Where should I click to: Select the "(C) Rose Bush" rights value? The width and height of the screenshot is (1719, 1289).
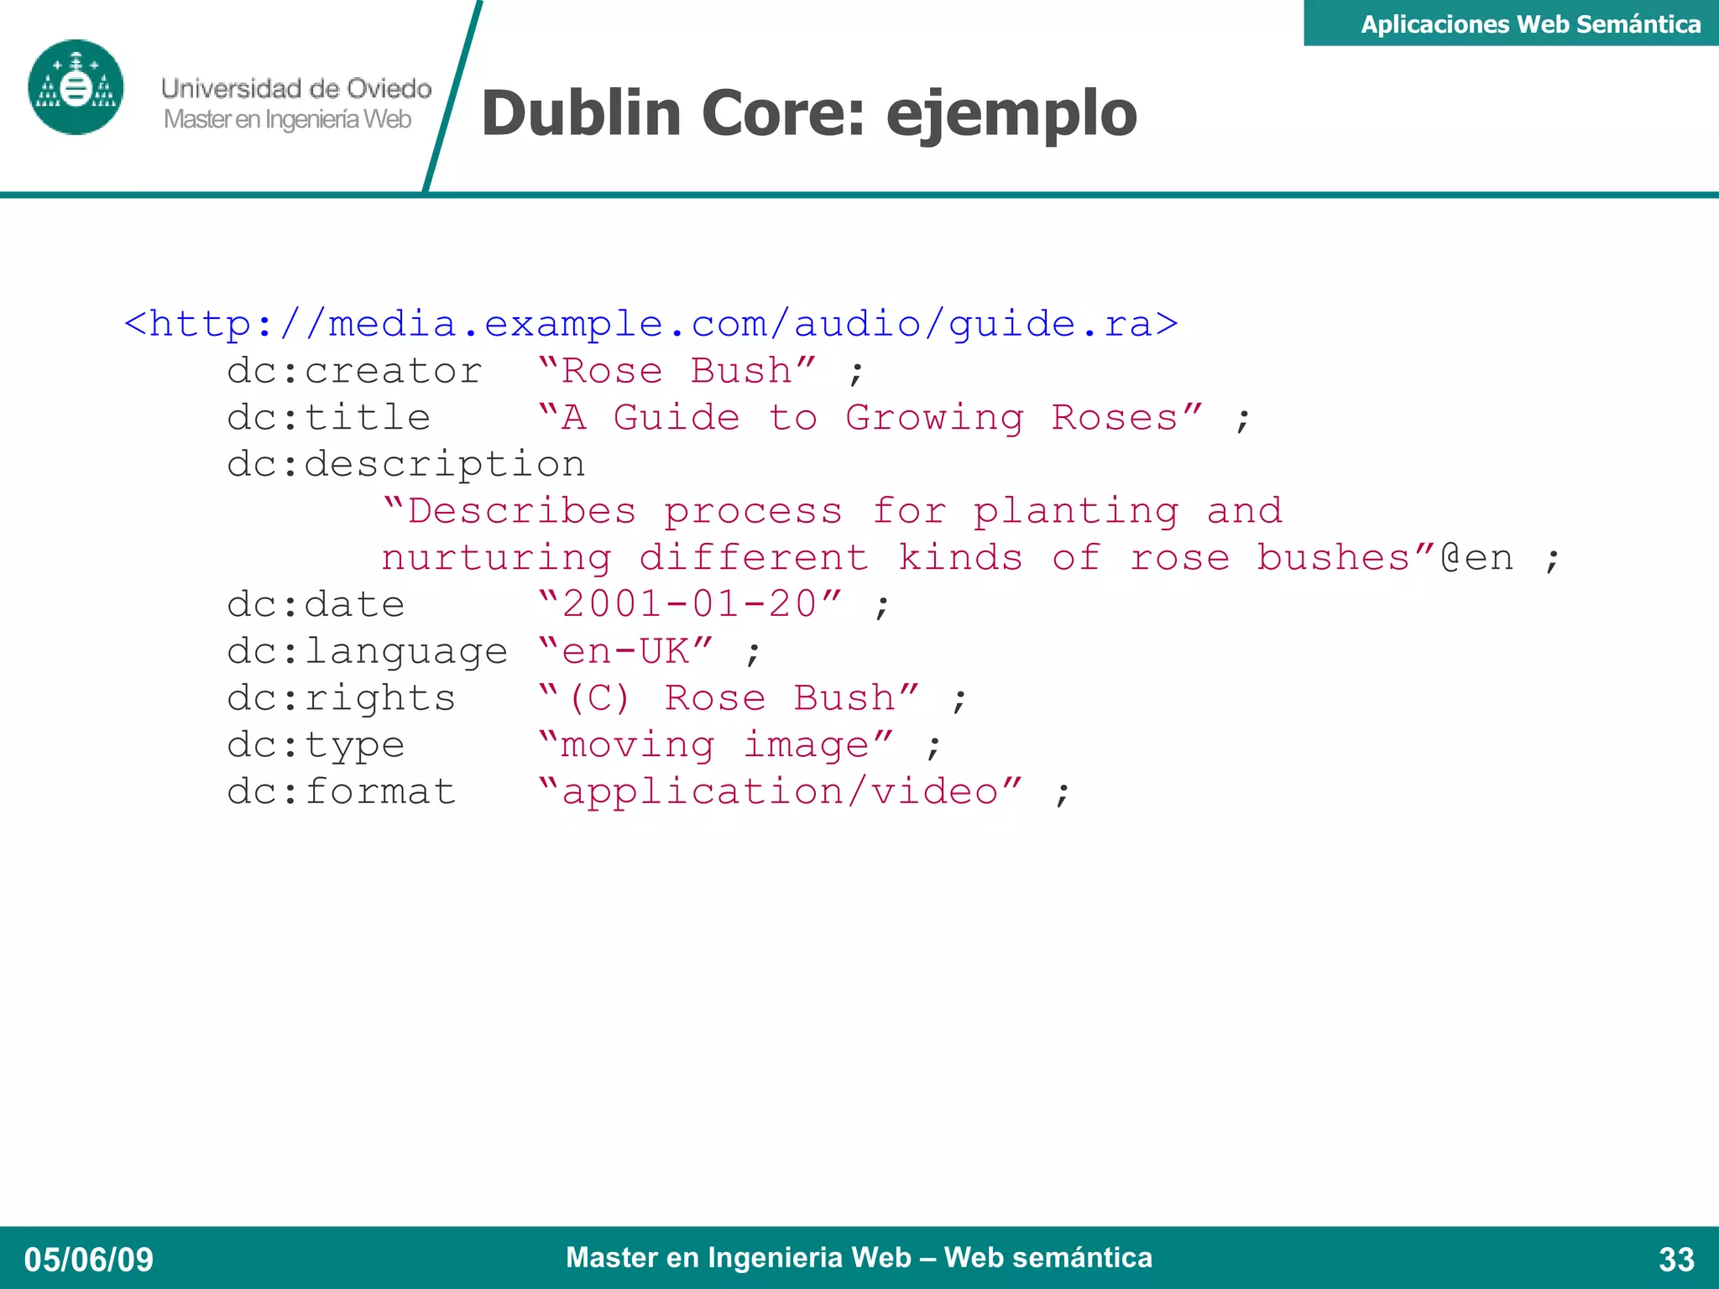point(729,699)
